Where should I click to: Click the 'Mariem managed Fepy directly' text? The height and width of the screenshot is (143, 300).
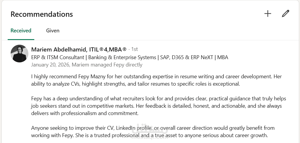107,65
